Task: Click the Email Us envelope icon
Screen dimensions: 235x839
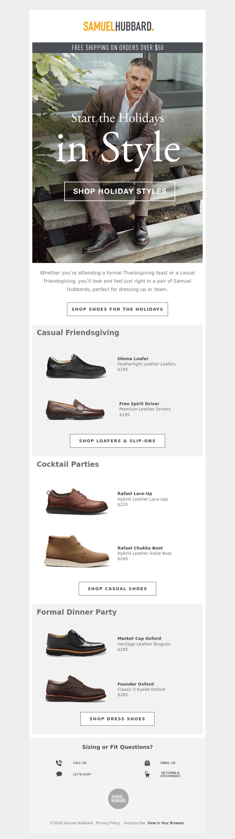Action: (147, 763)
